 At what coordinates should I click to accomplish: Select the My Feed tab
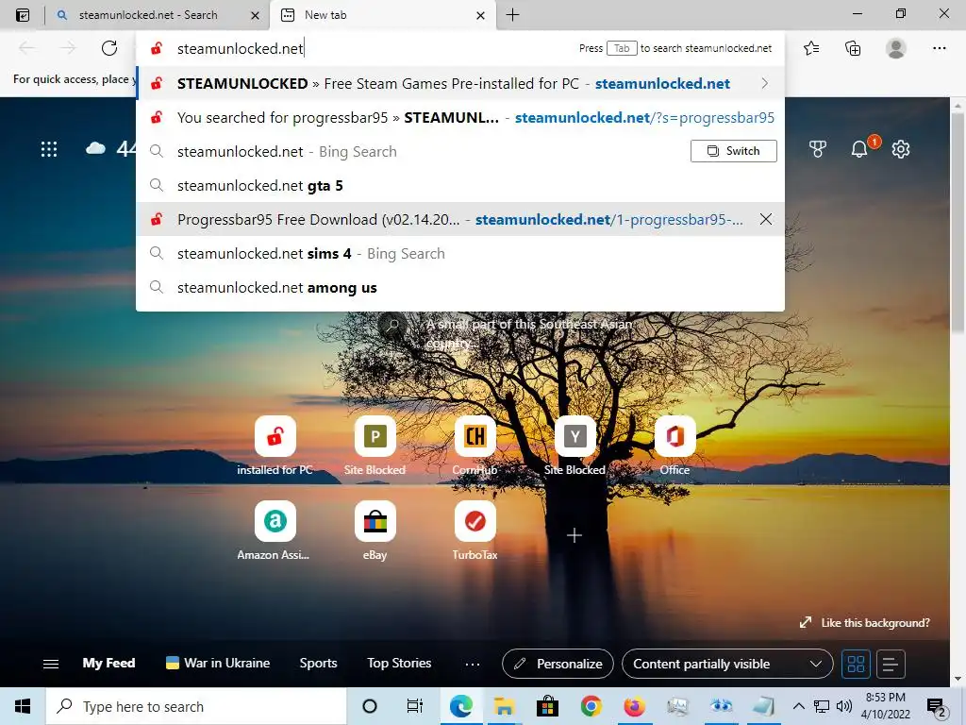[109, 664]
